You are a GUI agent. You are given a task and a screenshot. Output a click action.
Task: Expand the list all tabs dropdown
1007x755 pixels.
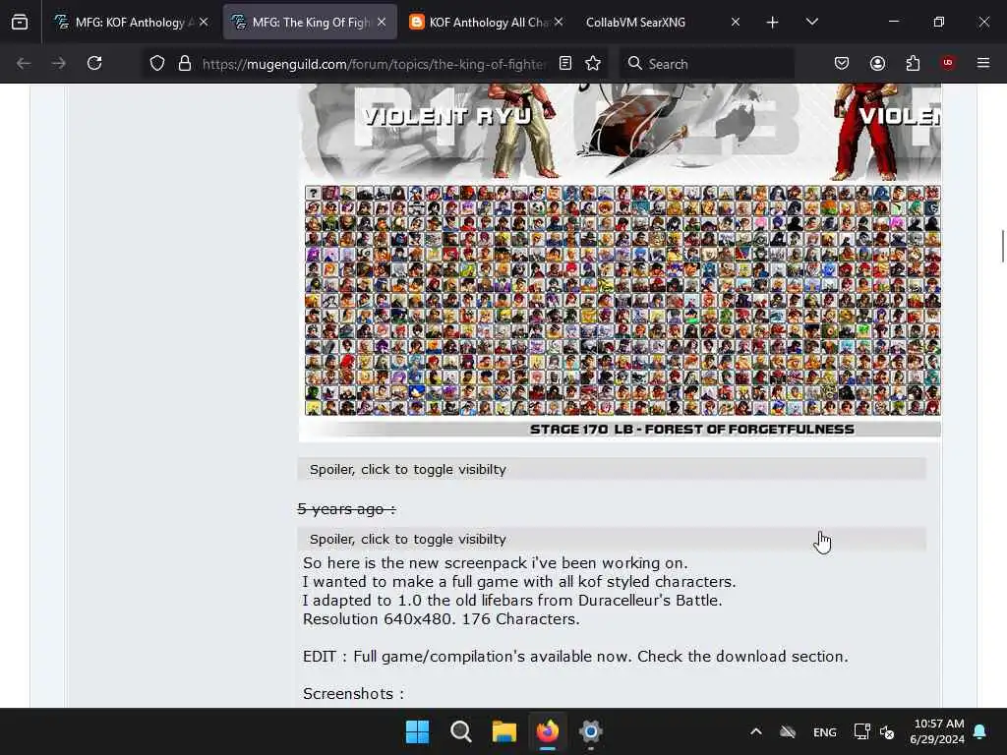point(811,23)
